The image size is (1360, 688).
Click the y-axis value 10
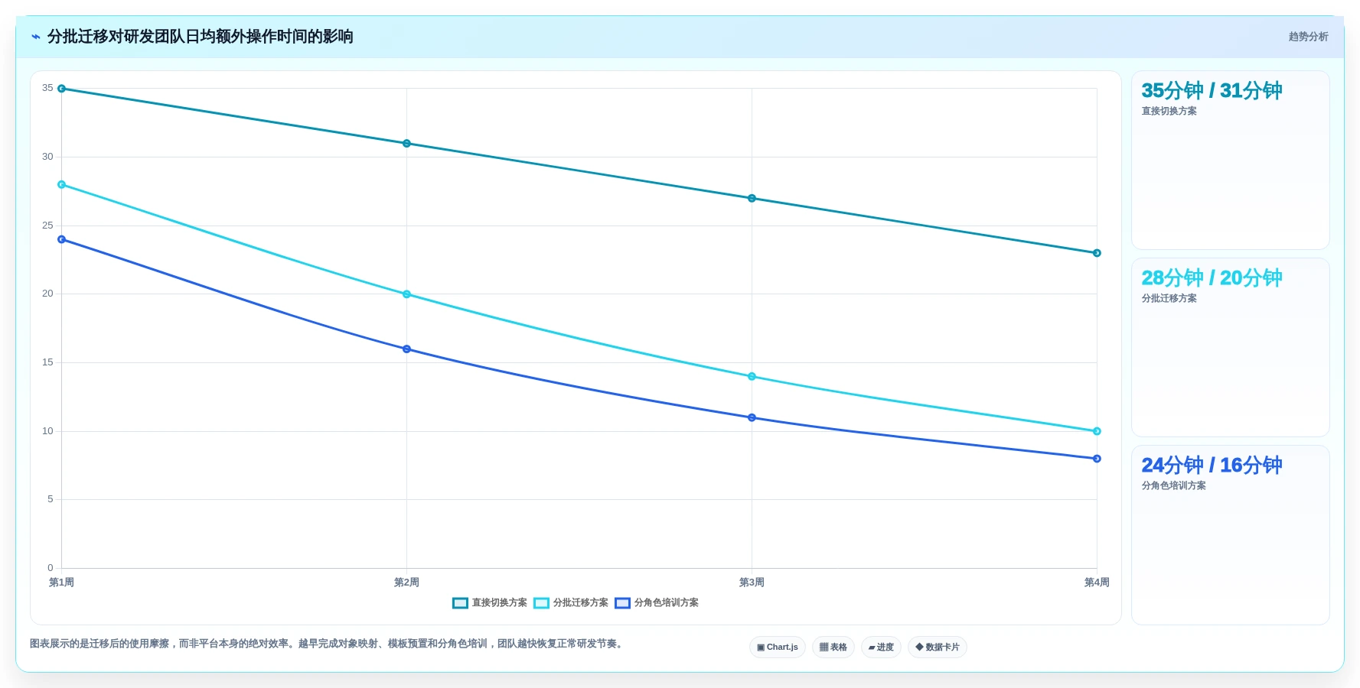[47, 431]
